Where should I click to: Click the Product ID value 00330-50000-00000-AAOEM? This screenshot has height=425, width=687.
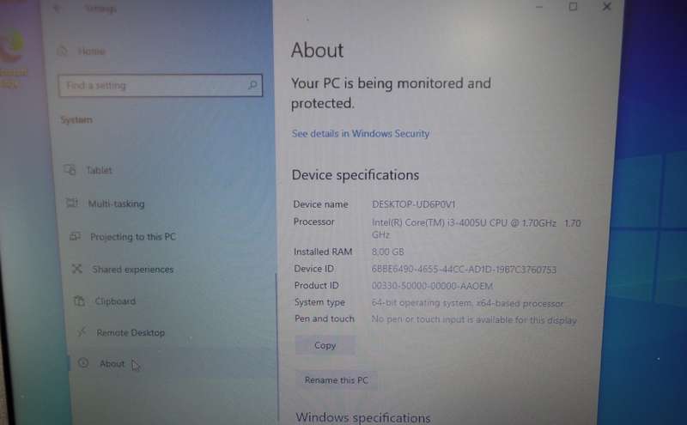pyautogui.click(x=433, y=286)
